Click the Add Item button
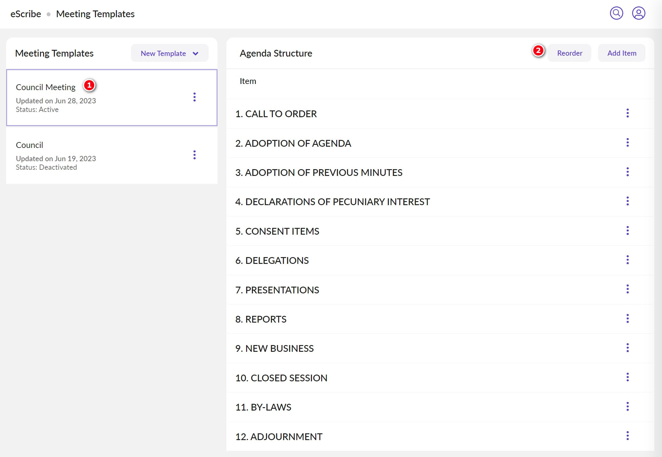This screenshot has width=662, height=457. [x=621, y=53]
